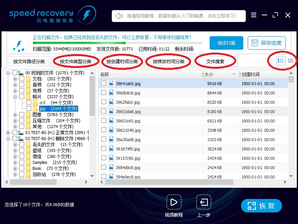Open the video tutorial play icon
Viewport: 298px width, 224px height.
tap(174, 202)
